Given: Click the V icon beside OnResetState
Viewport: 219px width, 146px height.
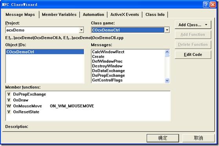Looking at the screenshot, I should (9, 112).
